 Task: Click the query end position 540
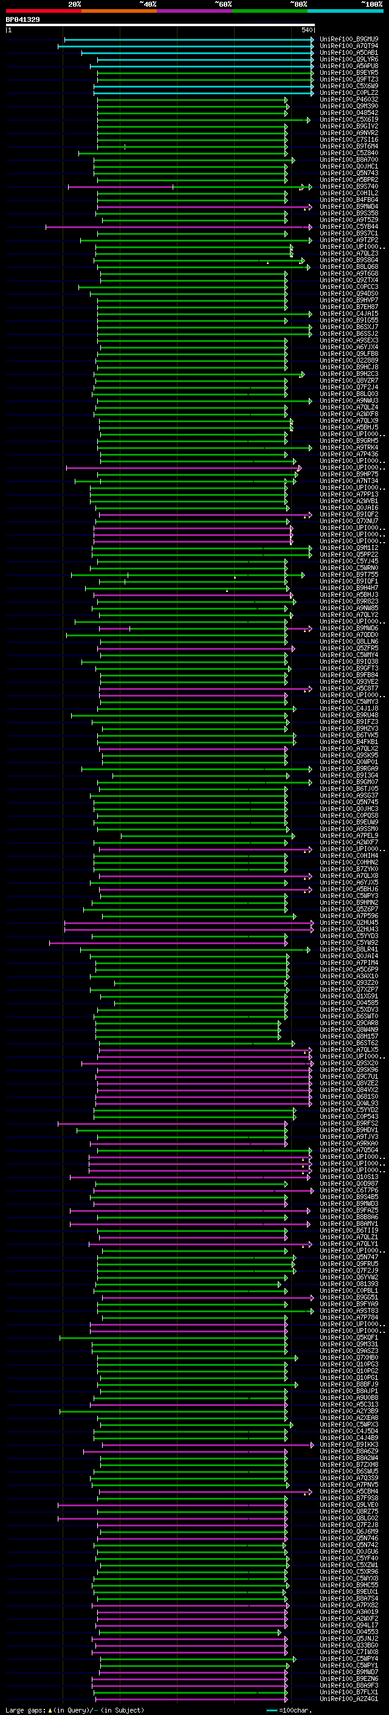point(307,30)
